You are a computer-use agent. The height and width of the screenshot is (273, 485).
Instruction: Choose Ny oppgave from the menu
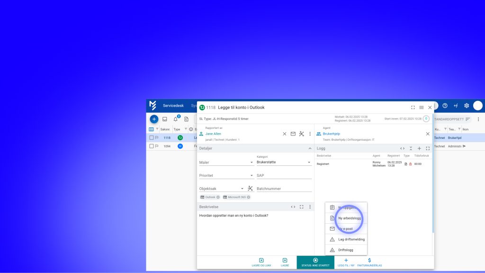pos(346,208)
